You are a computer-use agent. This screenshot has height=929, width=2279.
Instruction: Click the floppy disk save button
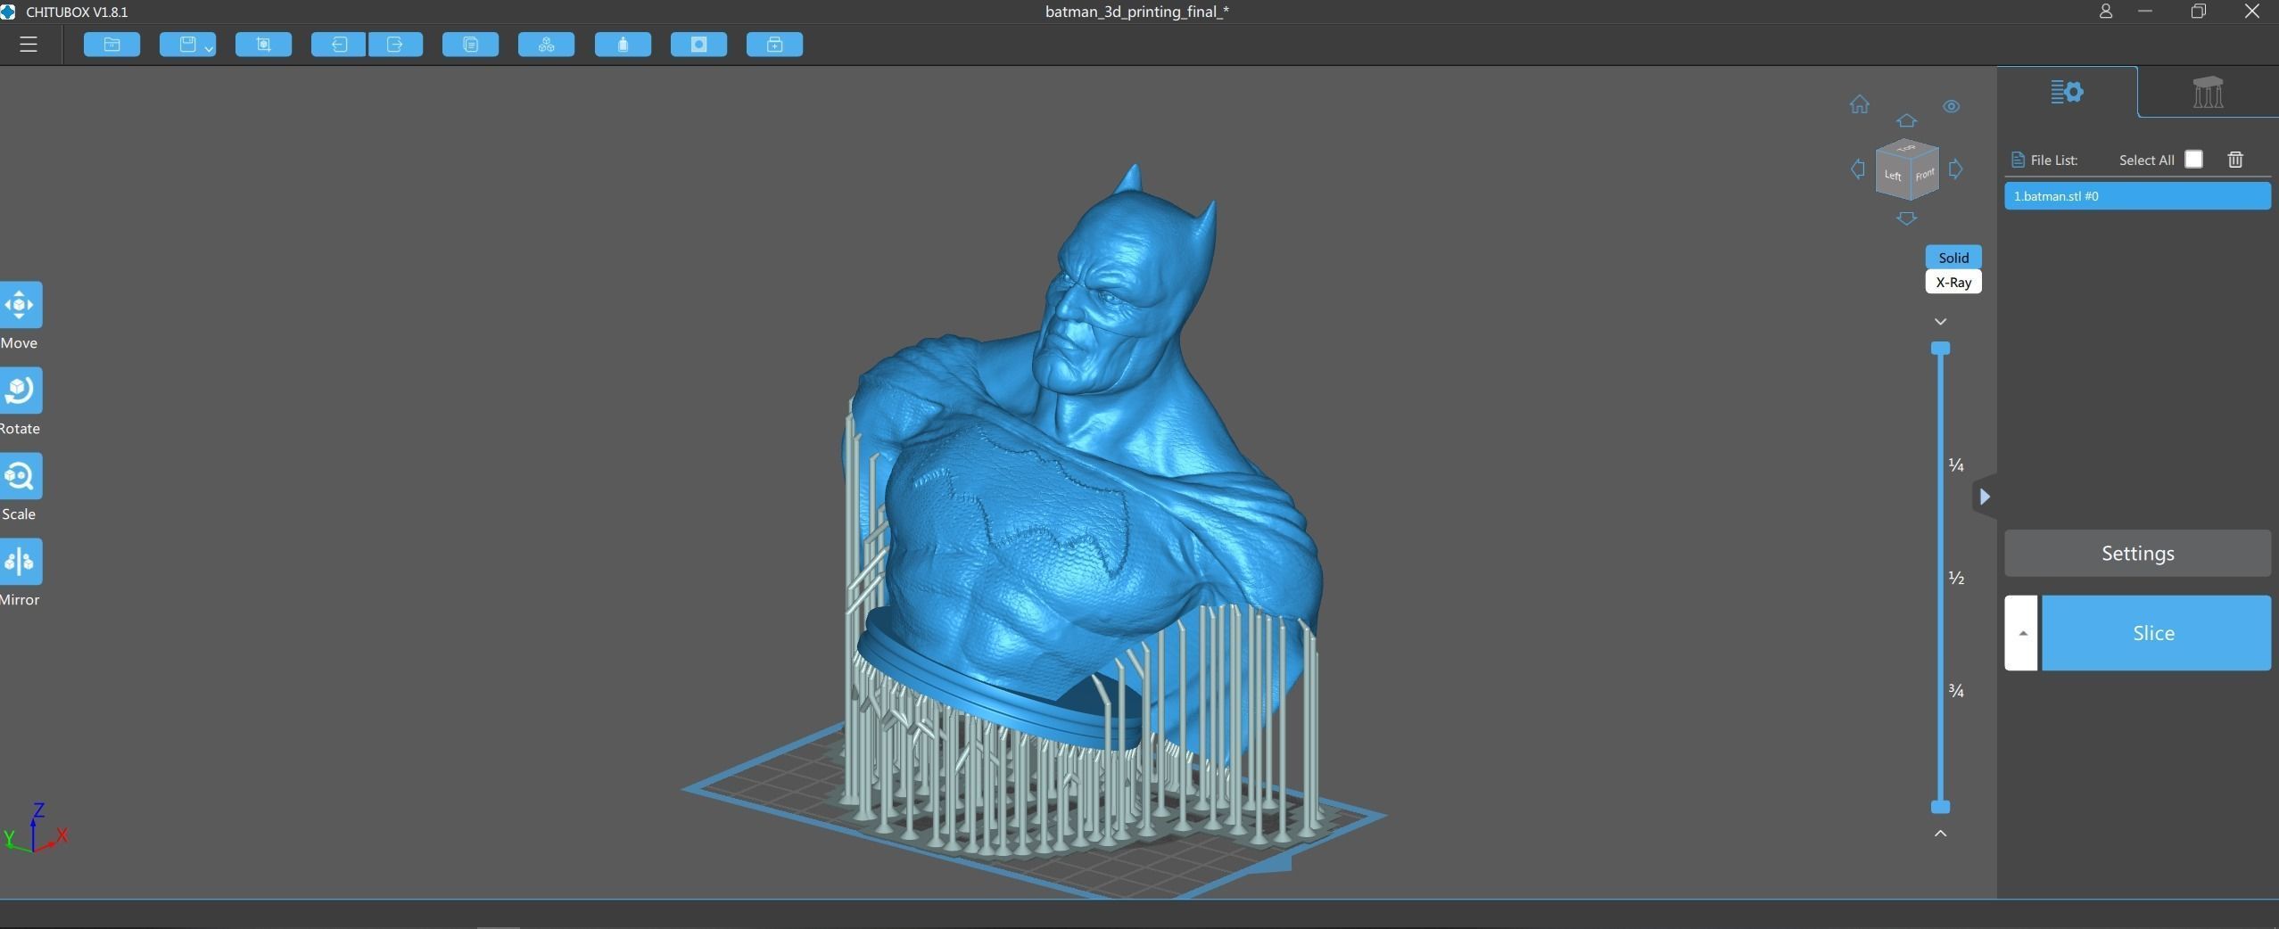coord(187,45)
